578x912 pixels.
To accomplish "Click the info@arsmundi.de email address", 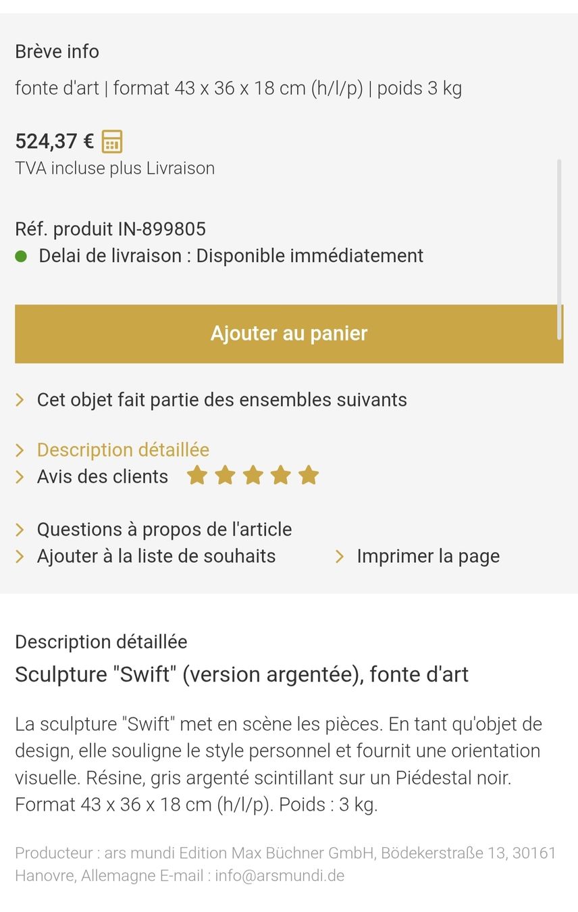I will click(x=280, y=876).
